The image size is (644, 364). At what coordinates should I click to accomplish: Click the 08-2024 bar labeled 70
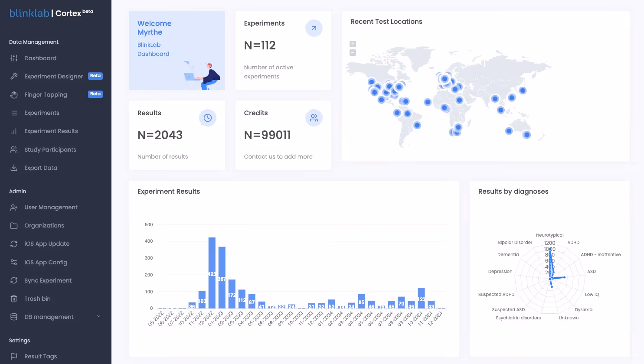(401, 302)
